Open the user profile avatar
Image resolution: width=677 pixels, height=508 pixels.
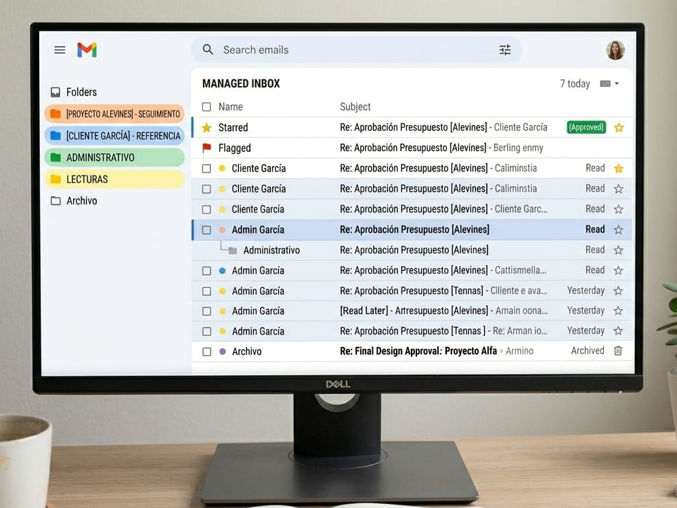pyautogui.click(x=615, y=50)
